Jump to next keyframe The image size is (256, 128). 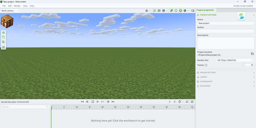pos(113,102)
